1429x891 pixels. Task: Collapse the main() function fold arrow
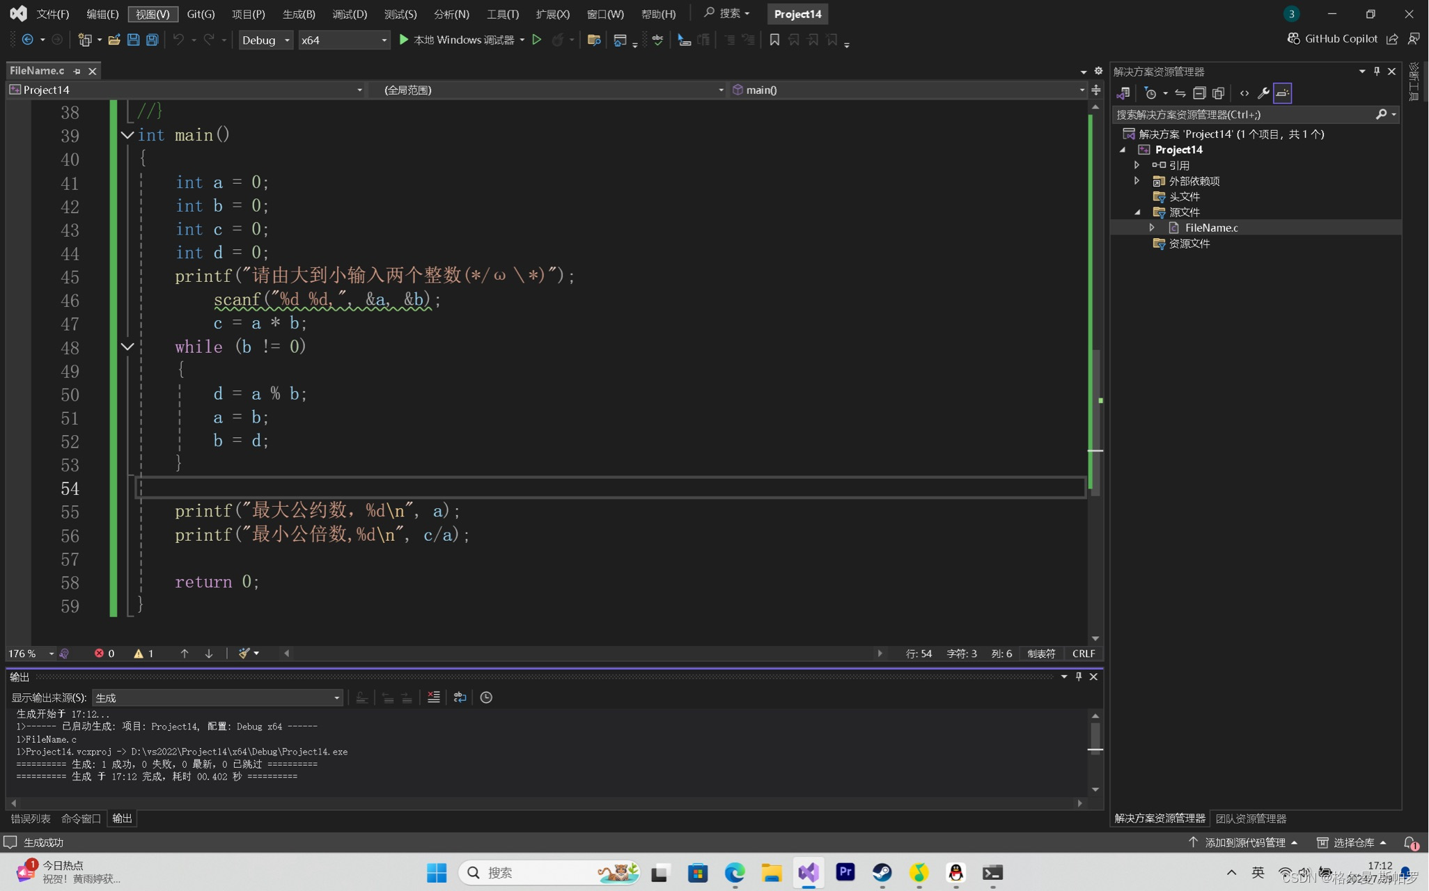tap(127, 135)
